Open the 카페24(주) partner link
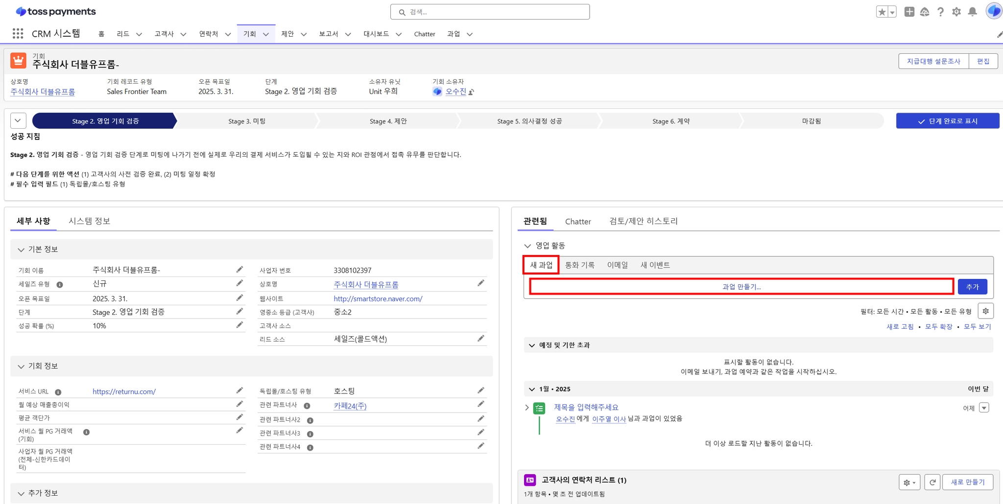The width and height of the screenshot is (1003, 504). (x=350, y=406)
